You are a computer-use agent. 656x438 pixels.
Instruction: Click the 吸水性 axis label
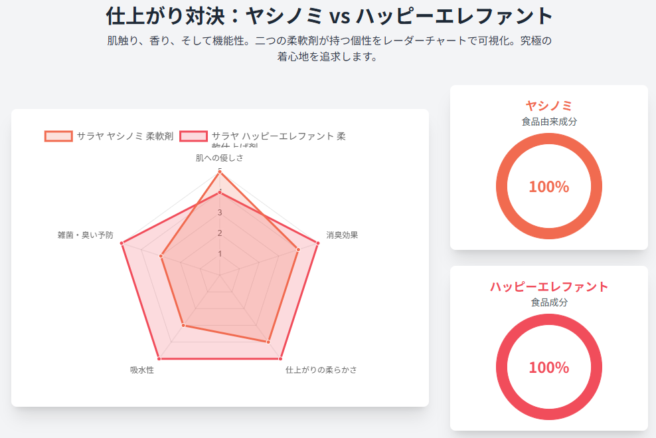142,370
